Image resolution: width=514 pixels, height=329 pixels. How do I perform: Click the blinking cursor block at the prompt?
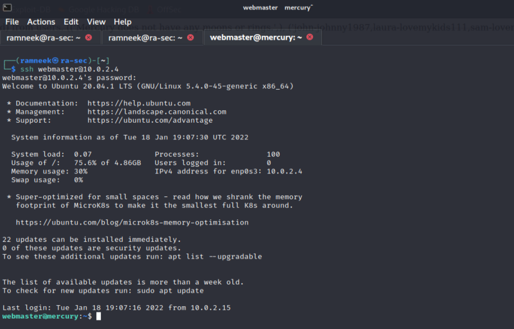[x=98, y=315]
